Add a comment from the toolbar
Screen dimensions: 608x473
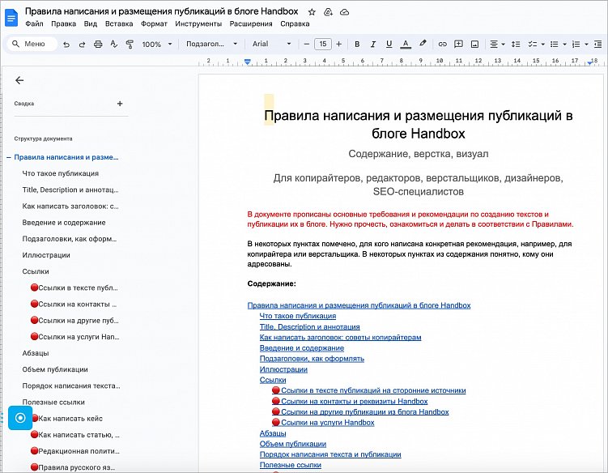[458, 44]
